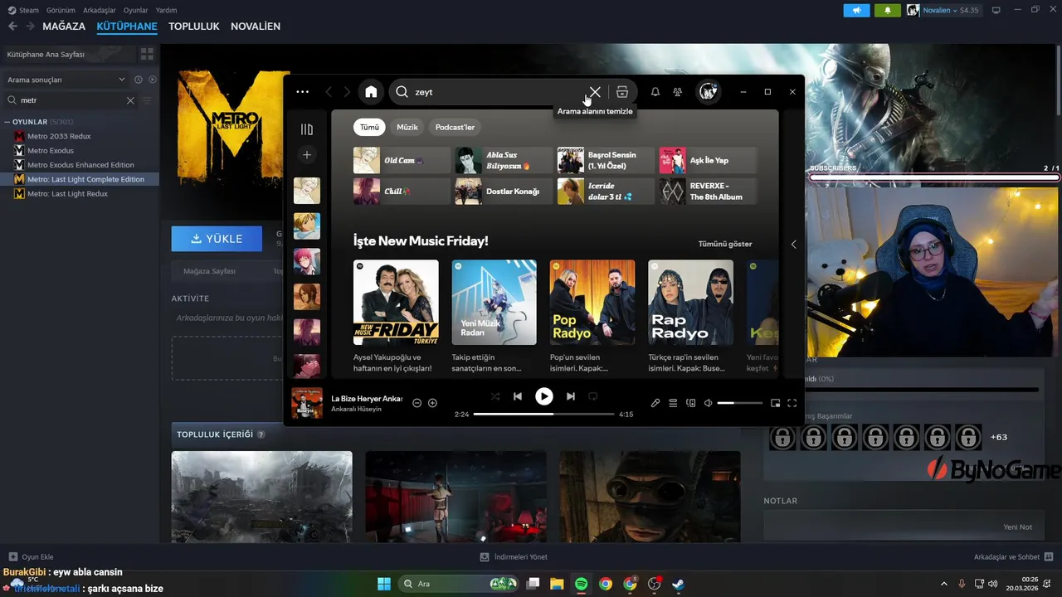
Task: Click the YÜKLE install button
Action: click(x=217, y=239)
